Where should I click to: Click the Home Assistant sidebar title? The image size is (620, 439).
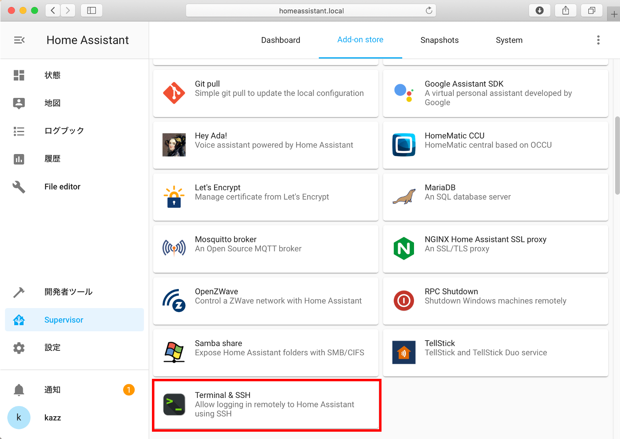pos(87,40)
